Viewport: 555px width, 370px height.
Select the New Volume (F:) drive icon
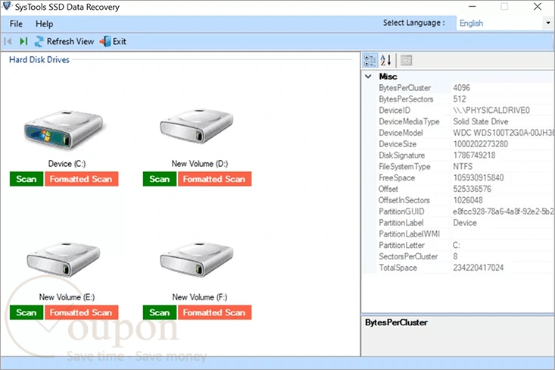point(197,259)
